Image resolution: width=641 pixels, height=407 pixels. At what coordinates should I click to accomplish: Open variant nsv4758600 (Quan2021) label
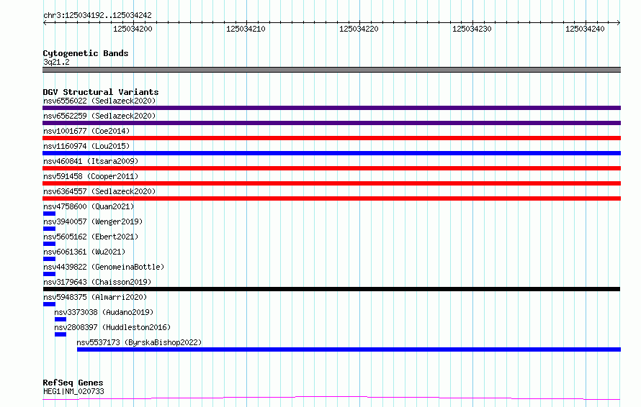[x=89, y=206]
